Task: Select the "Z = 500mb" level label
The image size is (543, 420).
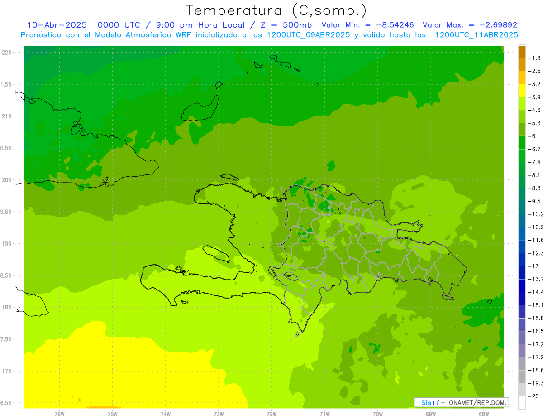Action: (x=286, y=25)
